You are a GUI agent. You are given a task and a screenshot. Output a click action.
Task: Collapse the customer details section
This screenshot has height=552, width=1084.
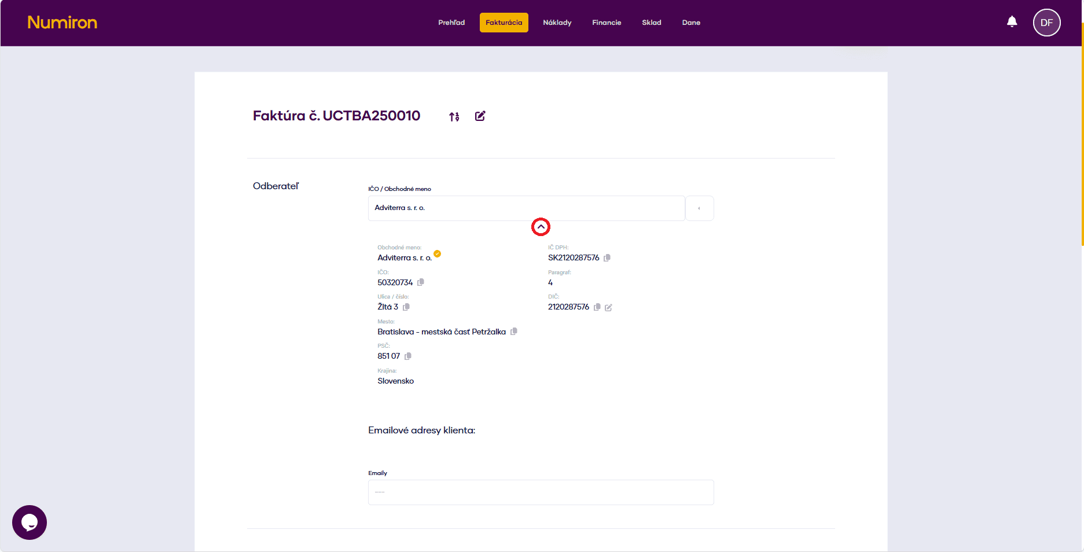(541, 227)
